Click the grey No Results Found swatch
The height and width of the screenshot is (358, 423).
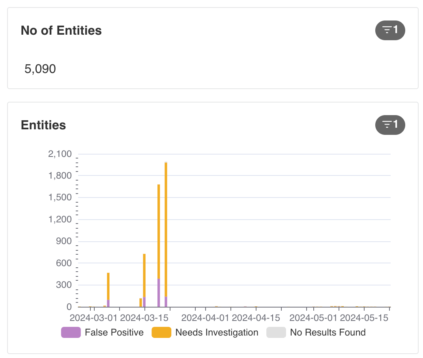tap(276, 332)
